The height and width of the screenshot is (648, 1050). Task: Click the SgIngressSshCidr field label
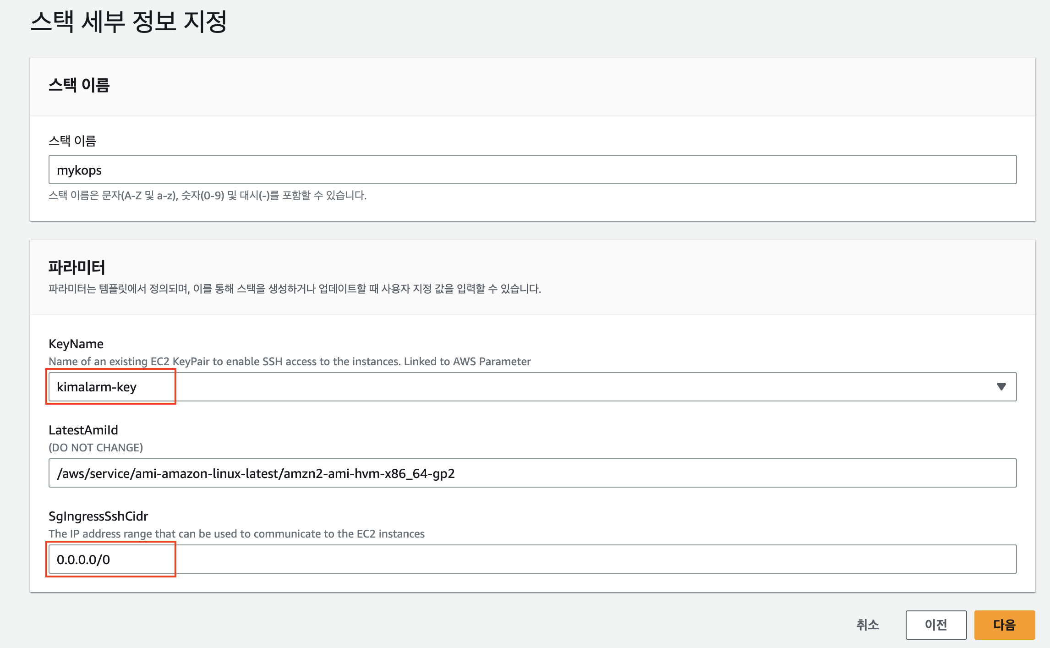coord(98,516)
